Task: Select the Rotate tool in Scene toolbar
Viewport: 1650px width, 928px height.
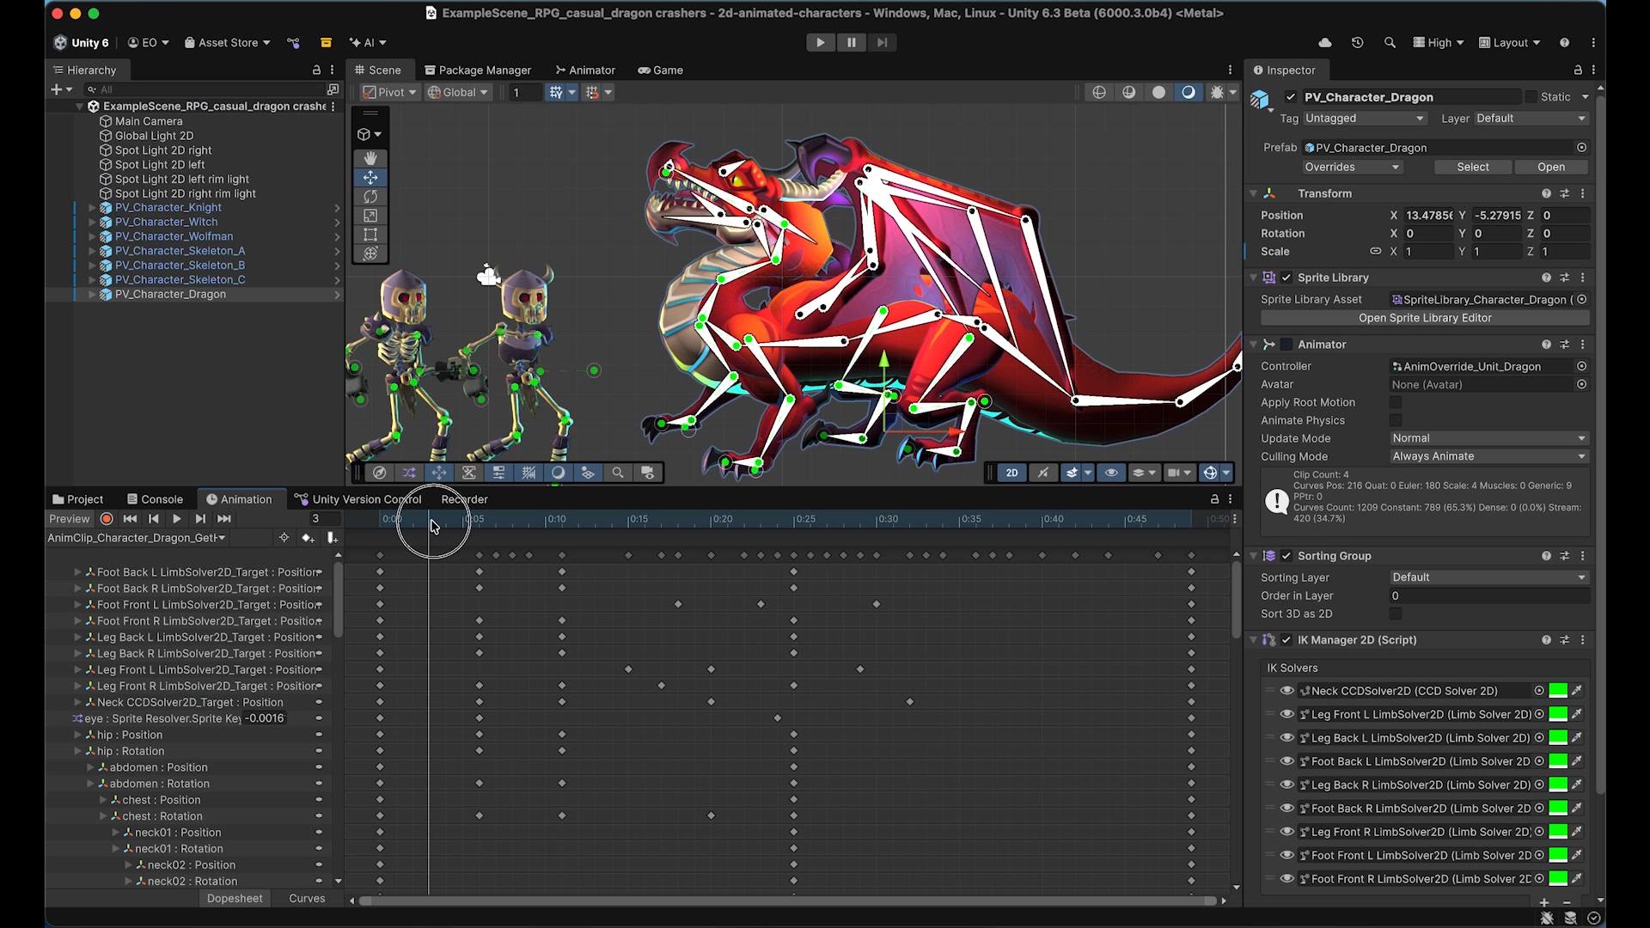Action: pos(370,197)
